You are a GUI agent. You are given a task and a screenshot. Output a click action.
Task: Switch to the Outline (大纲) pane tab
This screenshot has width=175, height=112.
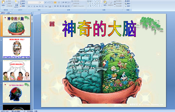tap(8, 13)
